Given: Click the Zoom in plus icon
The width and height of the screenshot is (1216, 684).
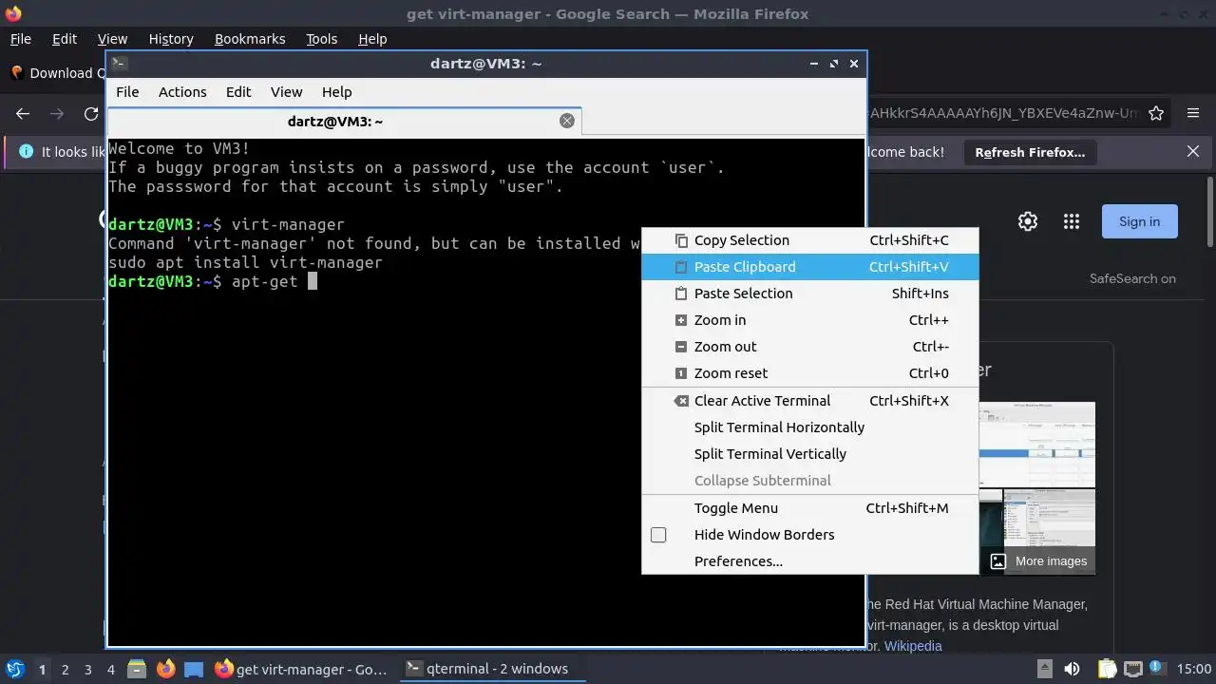Looking at the screenshot, I should pos(680,320).
